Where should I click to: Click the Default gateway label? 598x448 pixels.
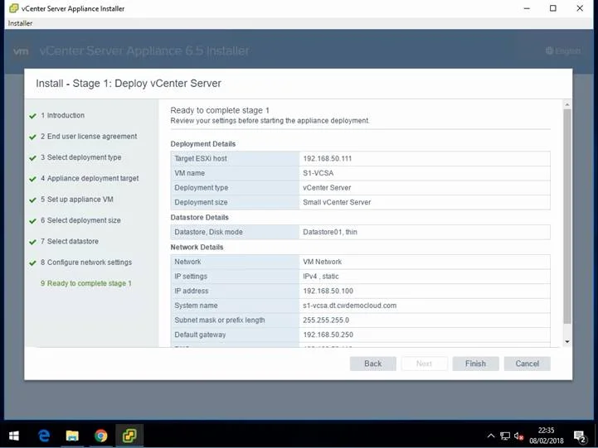200,335
